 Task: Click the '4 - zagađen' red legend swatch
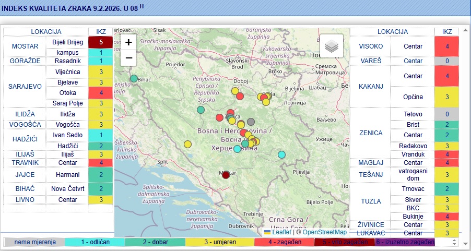click(x=284, y=242)
